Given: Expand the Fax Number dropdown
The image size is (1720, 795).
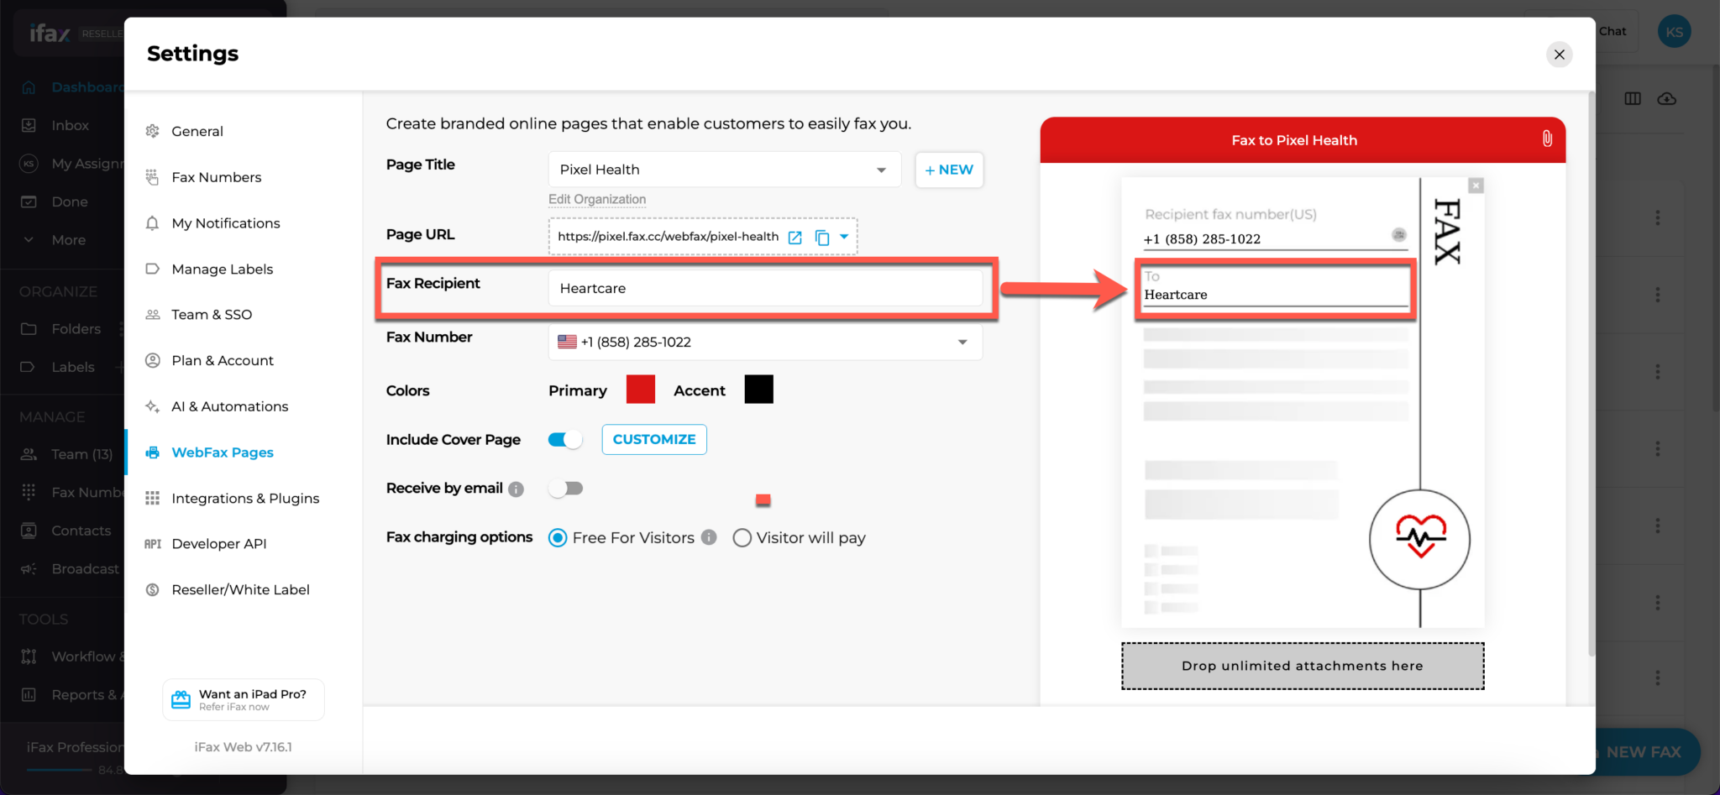Looking at the screenshot, I should (962, 342).
